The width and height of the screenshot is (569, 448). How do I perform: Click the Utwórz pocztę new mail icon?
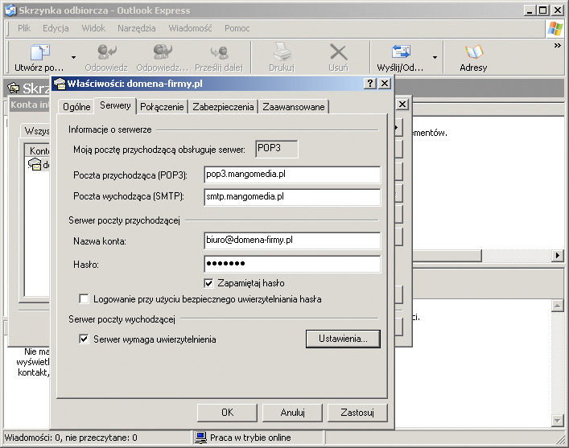pos(39,52)
